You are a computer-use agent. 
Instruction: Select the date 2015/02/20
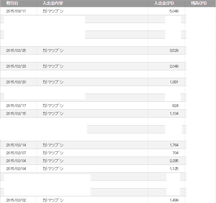(16, 82)
